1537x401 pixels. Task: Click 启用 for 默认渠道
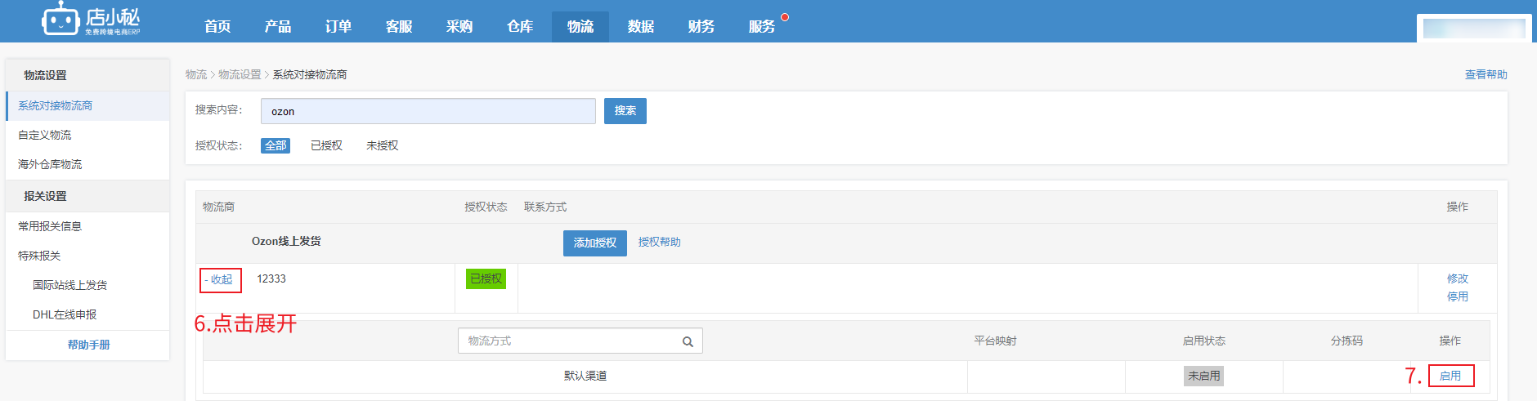point(1450,376)
